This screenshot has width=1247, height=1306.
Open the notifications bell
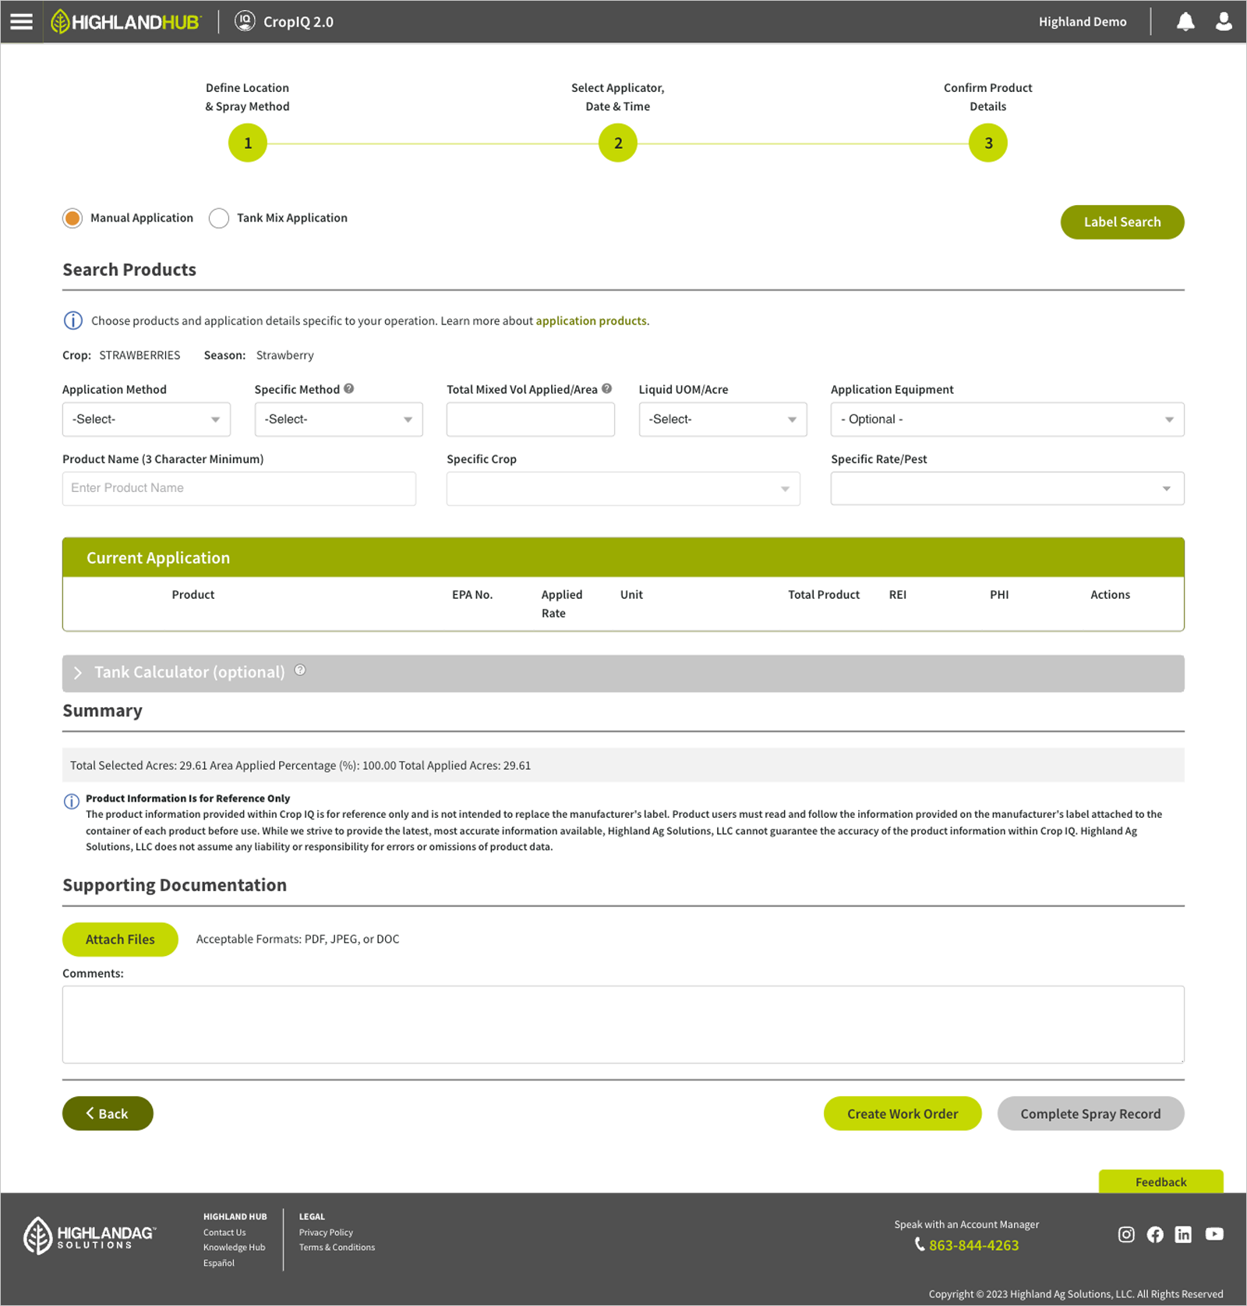point(1185,21)
